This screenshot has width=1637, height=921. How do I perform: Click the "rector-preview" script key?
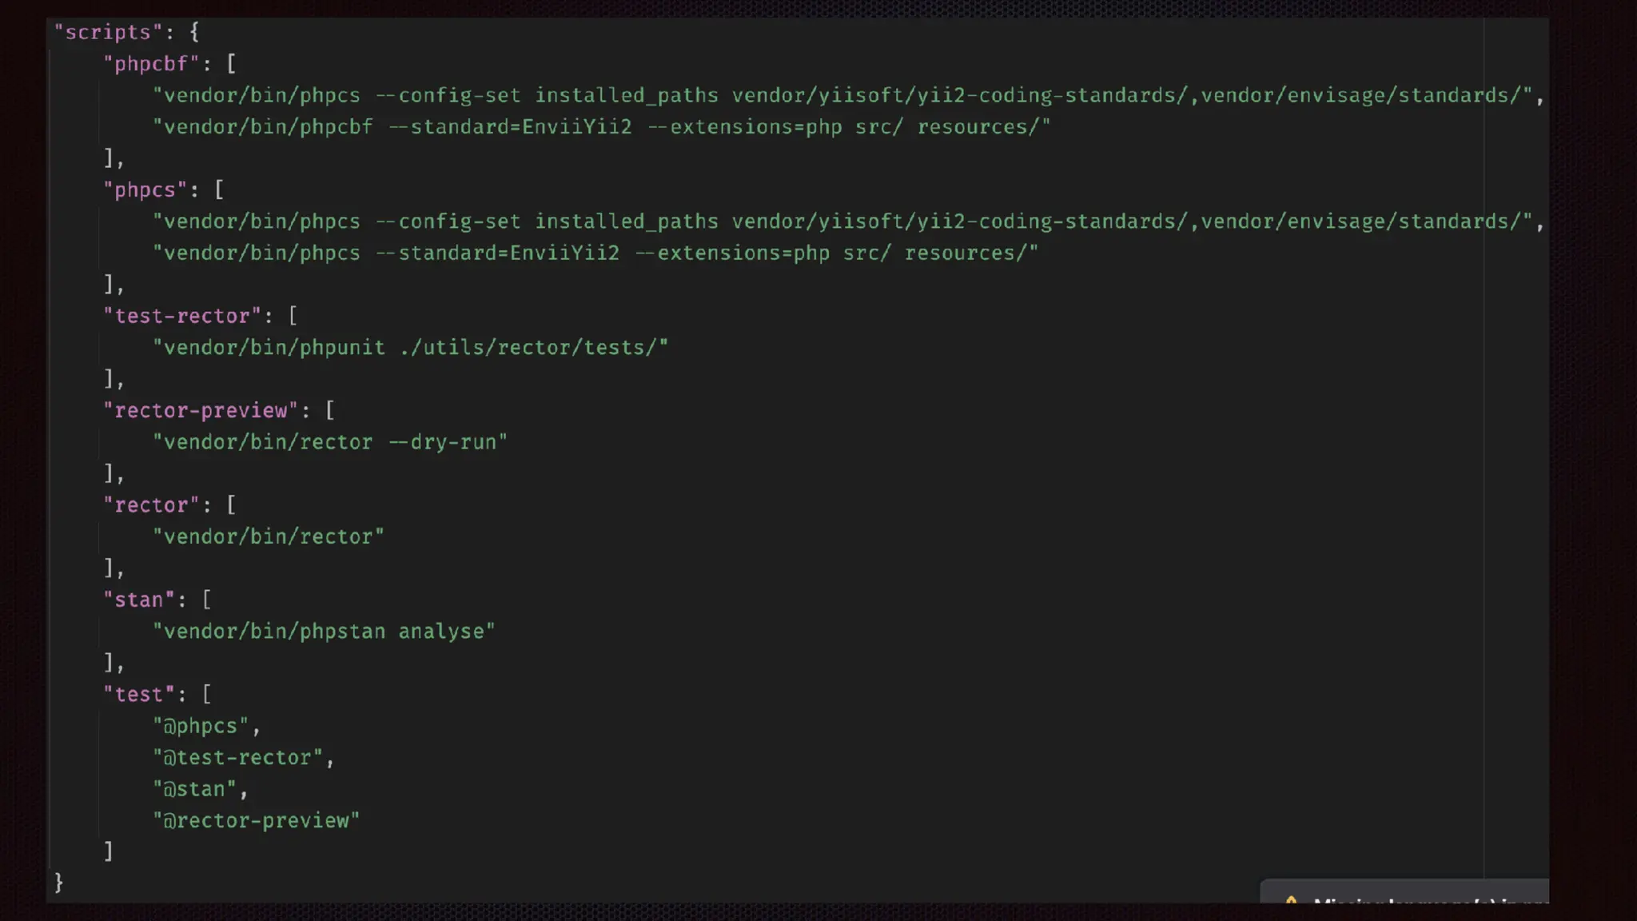click(201, 411)
